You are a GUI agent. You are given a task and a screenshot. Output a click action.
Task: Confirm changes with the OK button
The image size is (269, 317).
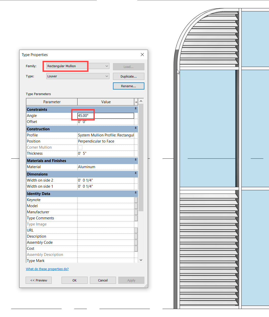coord(74,280)
